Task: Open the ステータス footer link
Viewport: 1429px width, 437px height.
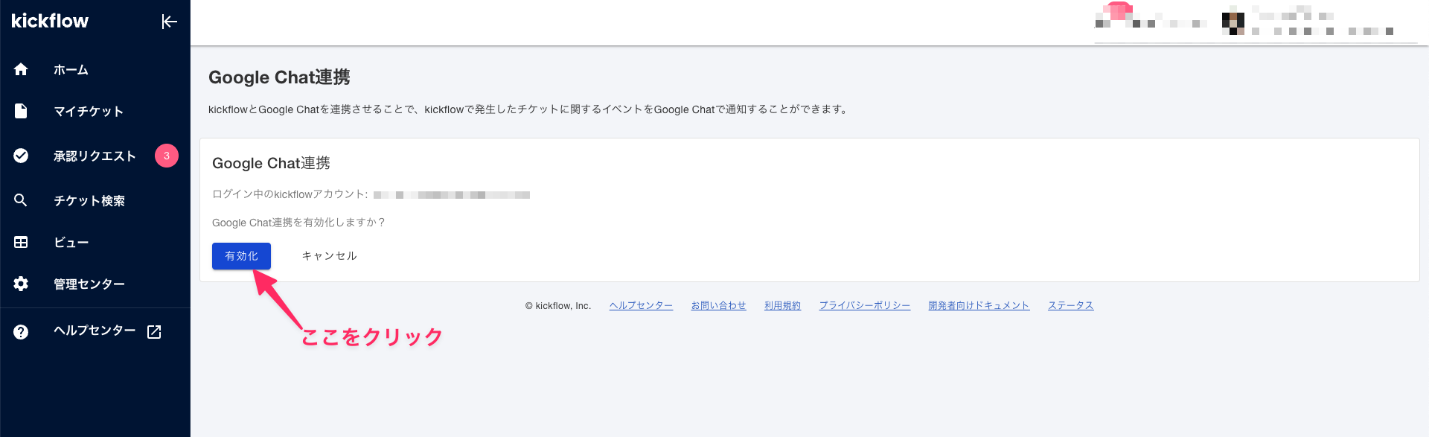Action: click(x=1070, y=306)
